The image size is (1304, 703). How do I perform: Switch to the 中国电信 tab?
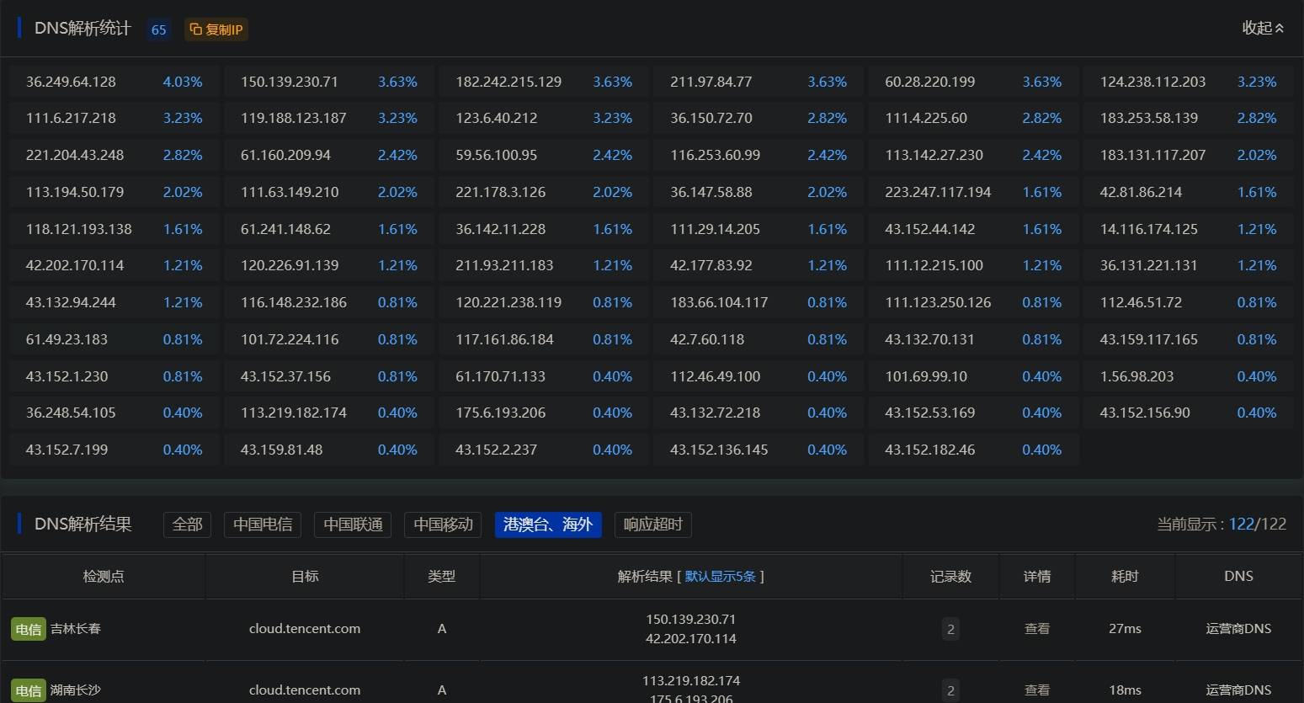point(263,525)
